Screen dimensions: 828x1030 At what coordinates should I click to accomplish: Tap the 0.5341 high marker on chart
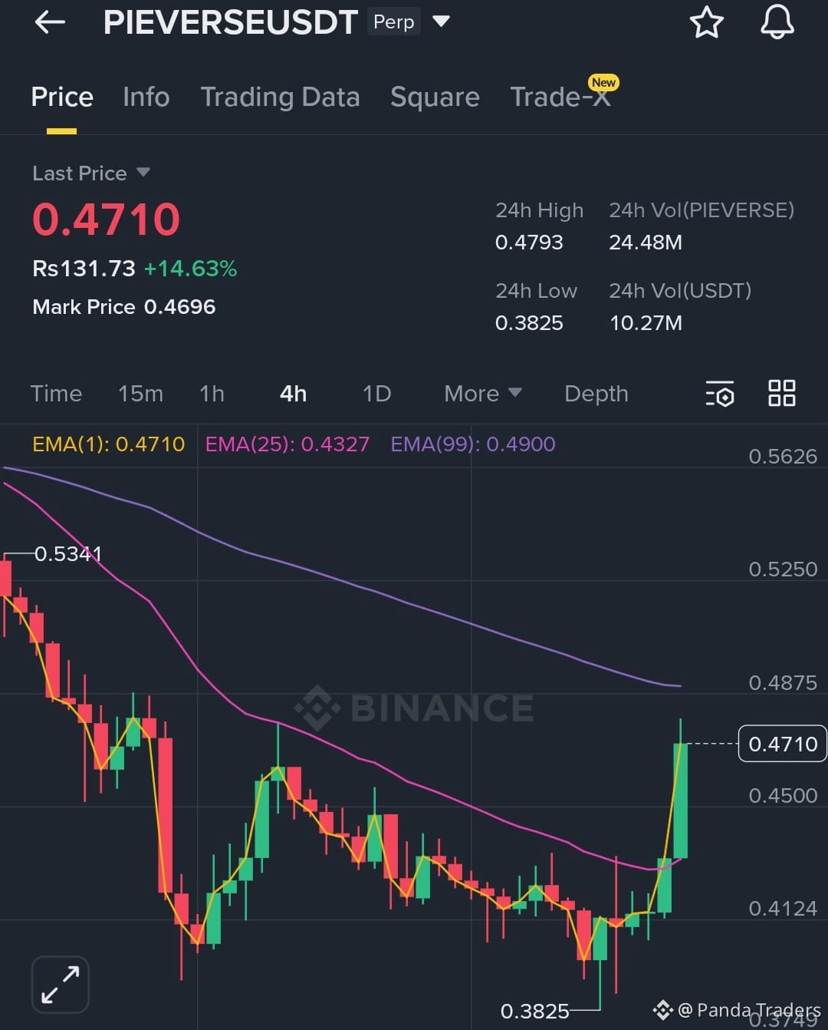[68, 554]
